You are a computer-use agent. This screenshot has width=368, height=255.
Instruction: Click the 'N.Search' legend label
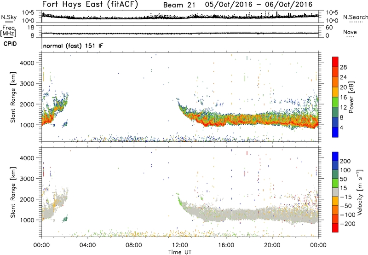(x=356, y=17)
